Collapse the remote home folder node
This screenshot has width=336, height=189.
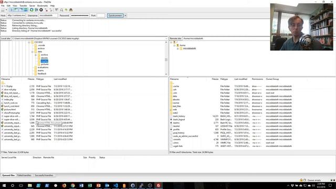pos(174,45)
